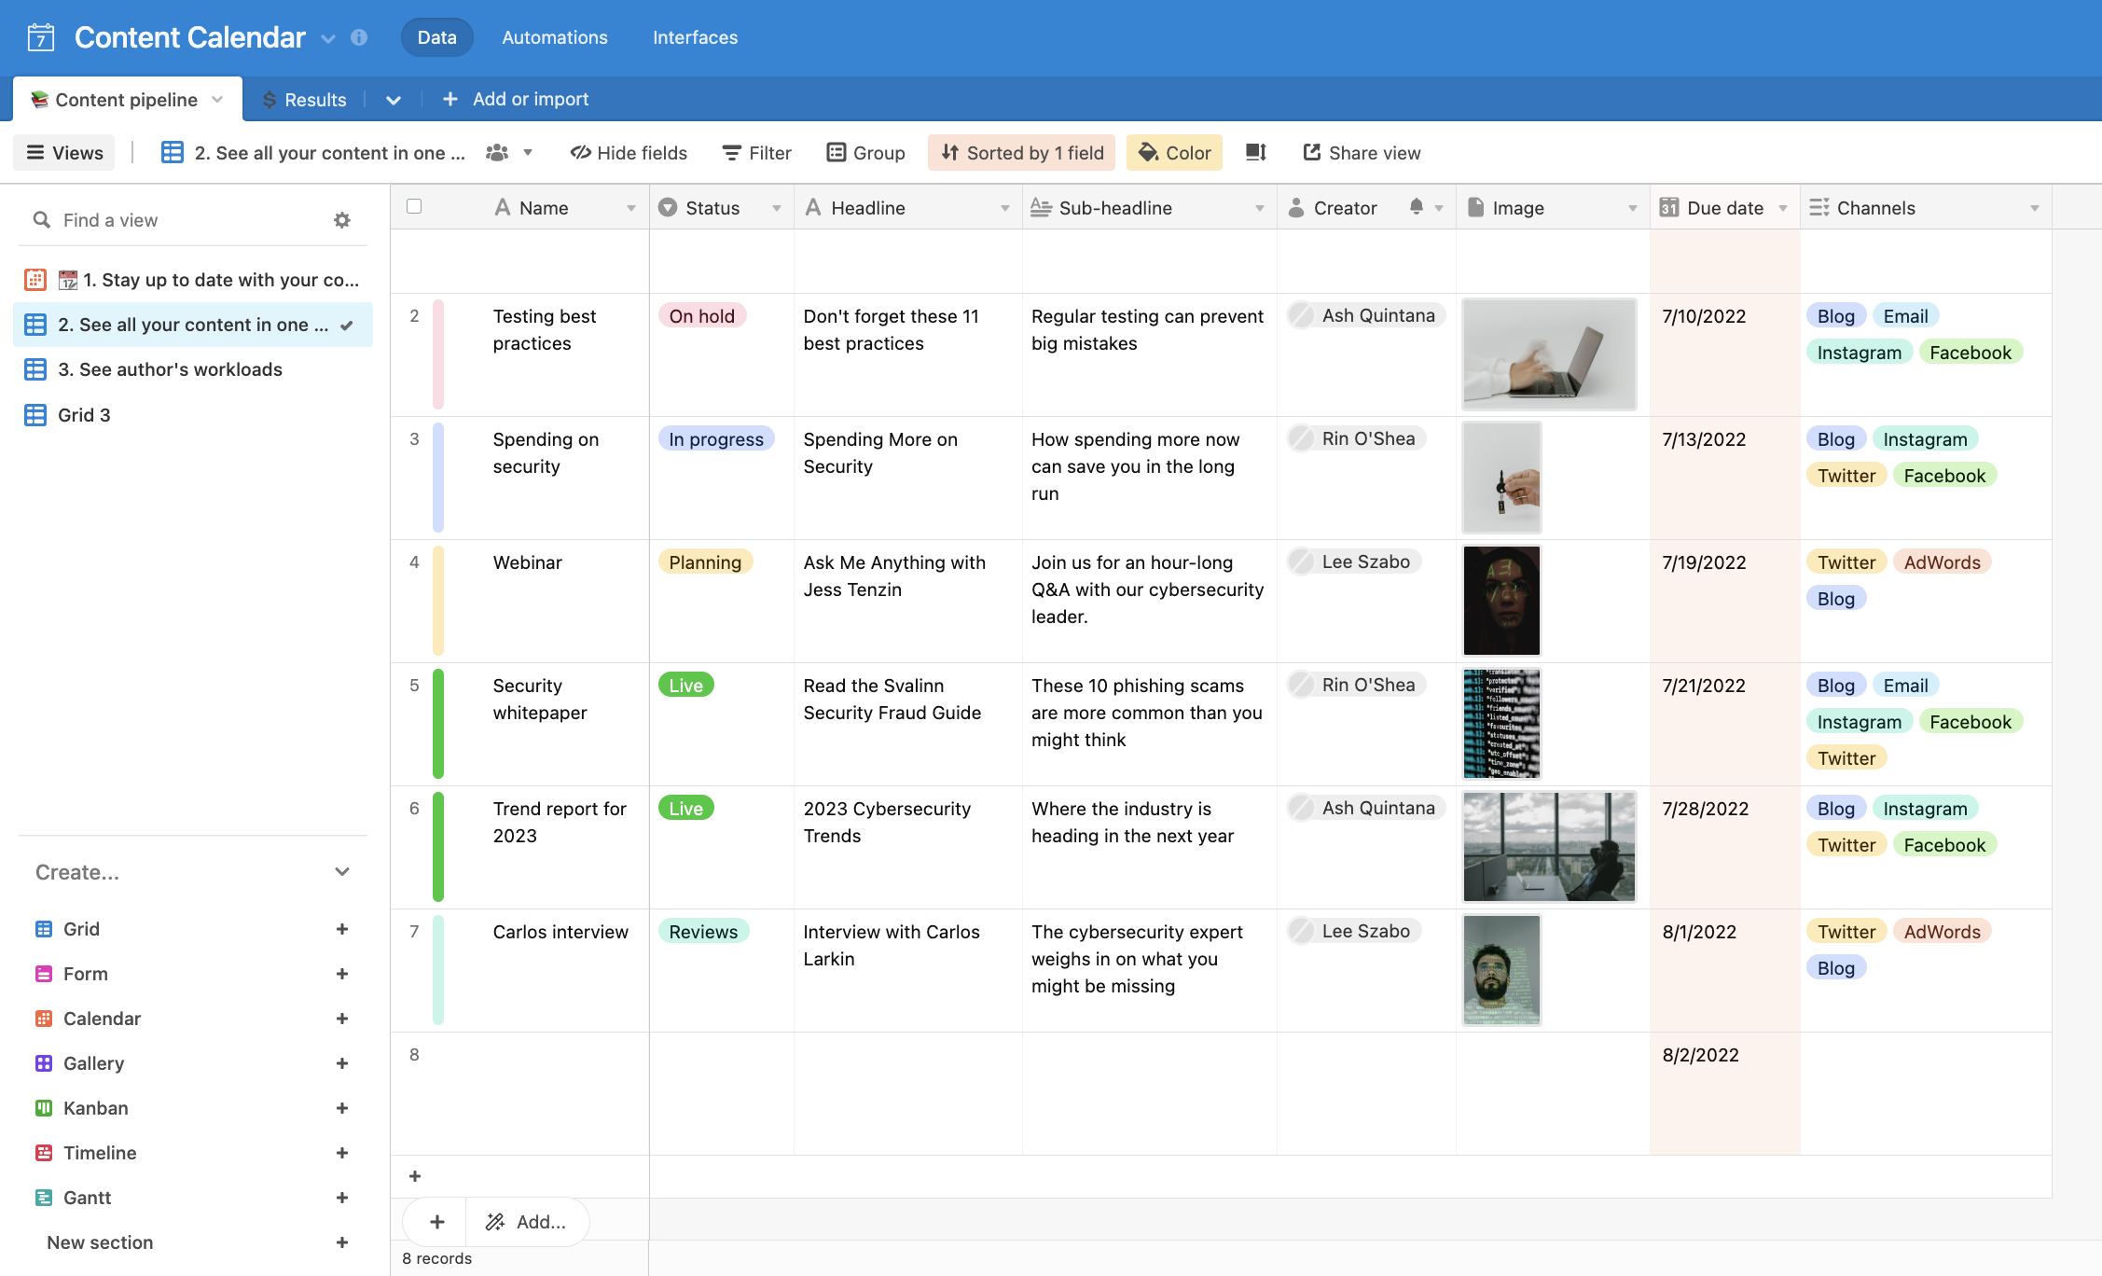This screenshot has width=2102, height=1276.
Task: Toggle the select all rows checkbox
Action: tap(414, 207)
